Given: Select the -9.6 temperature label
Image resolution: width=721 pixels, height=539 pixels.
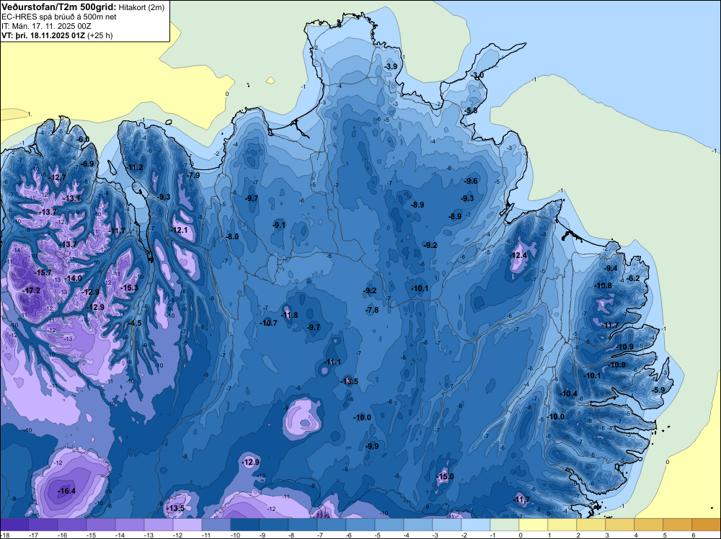Looking at the screenshot, I should click(471, 181).
